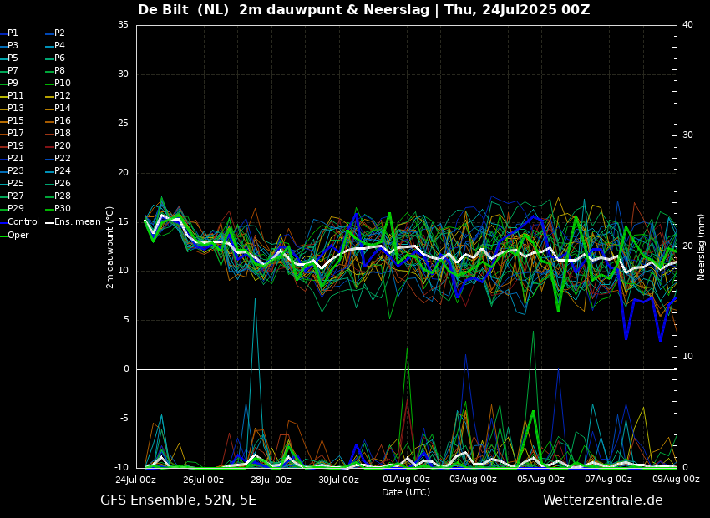
Task: Choose the P17 legend entry
Action: coord(15,133)
